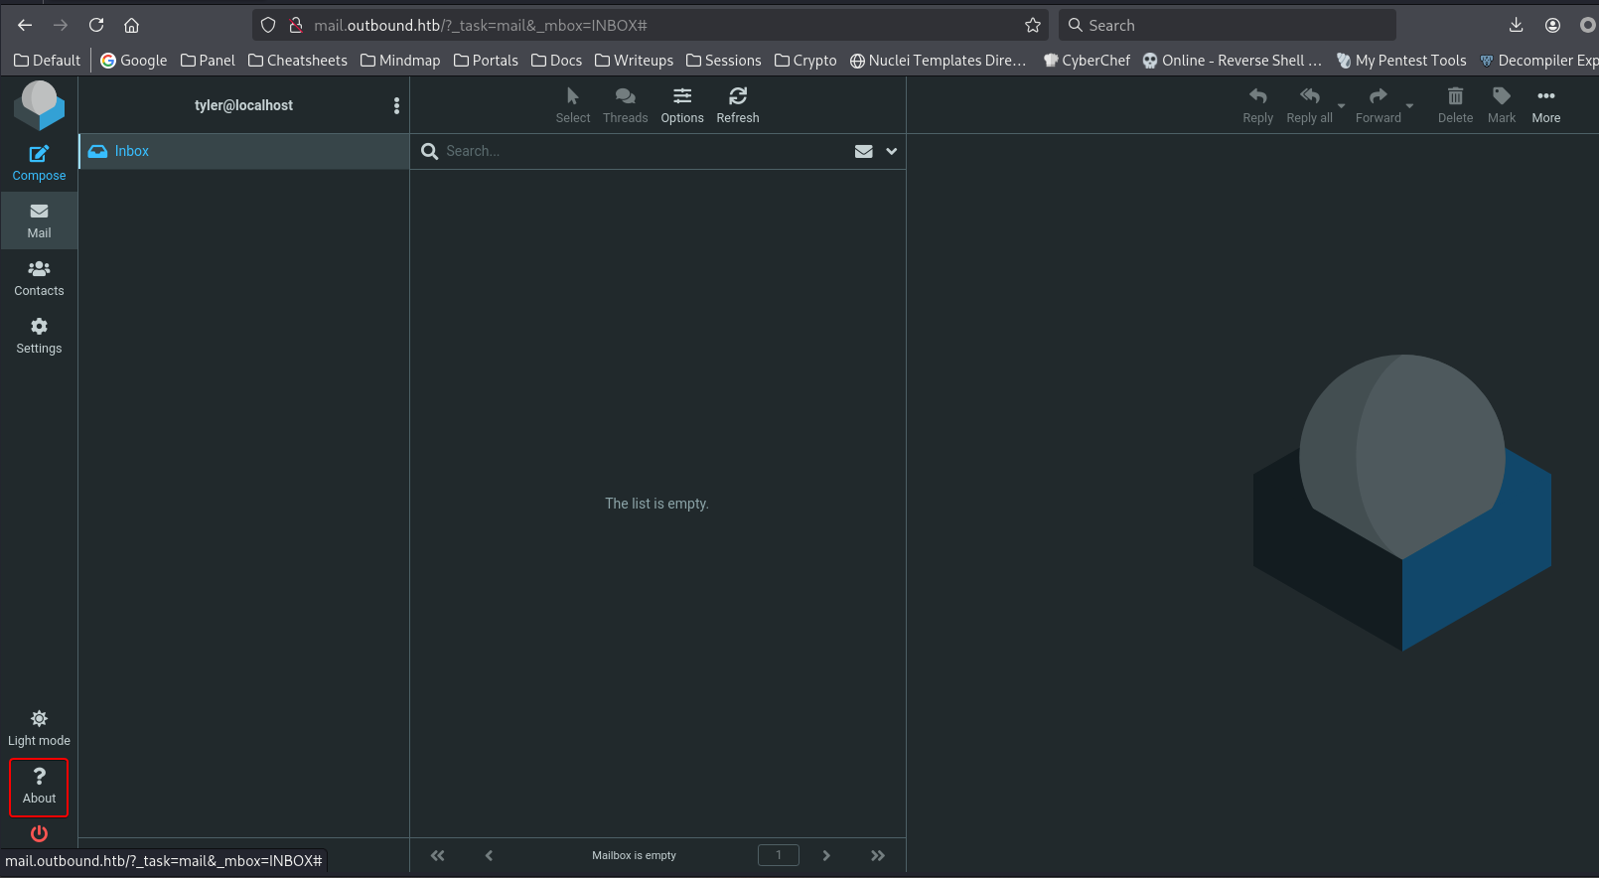Switch the list to Threads view
Viewport: 1599px width, 878px height.
[x=625, y=105]
